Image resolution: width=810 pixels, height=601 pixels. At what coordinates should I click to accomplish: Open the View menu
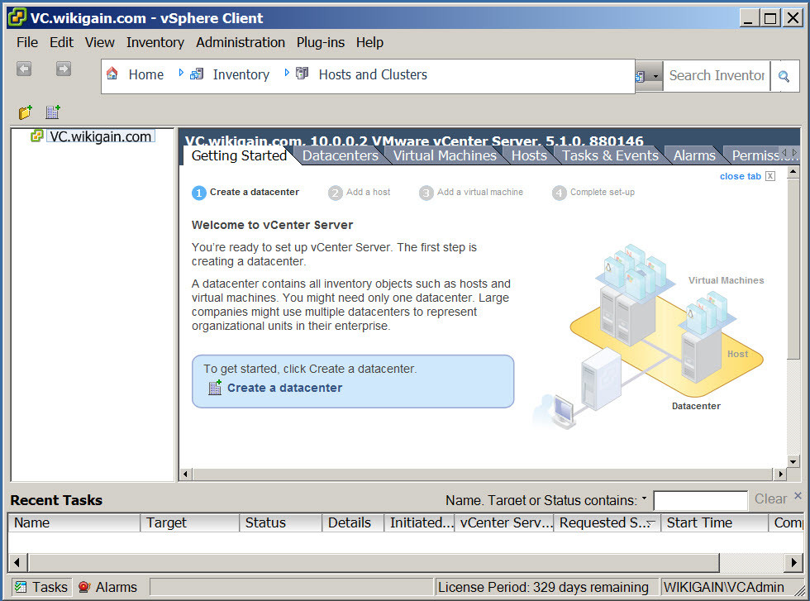(x=100, y=42)
